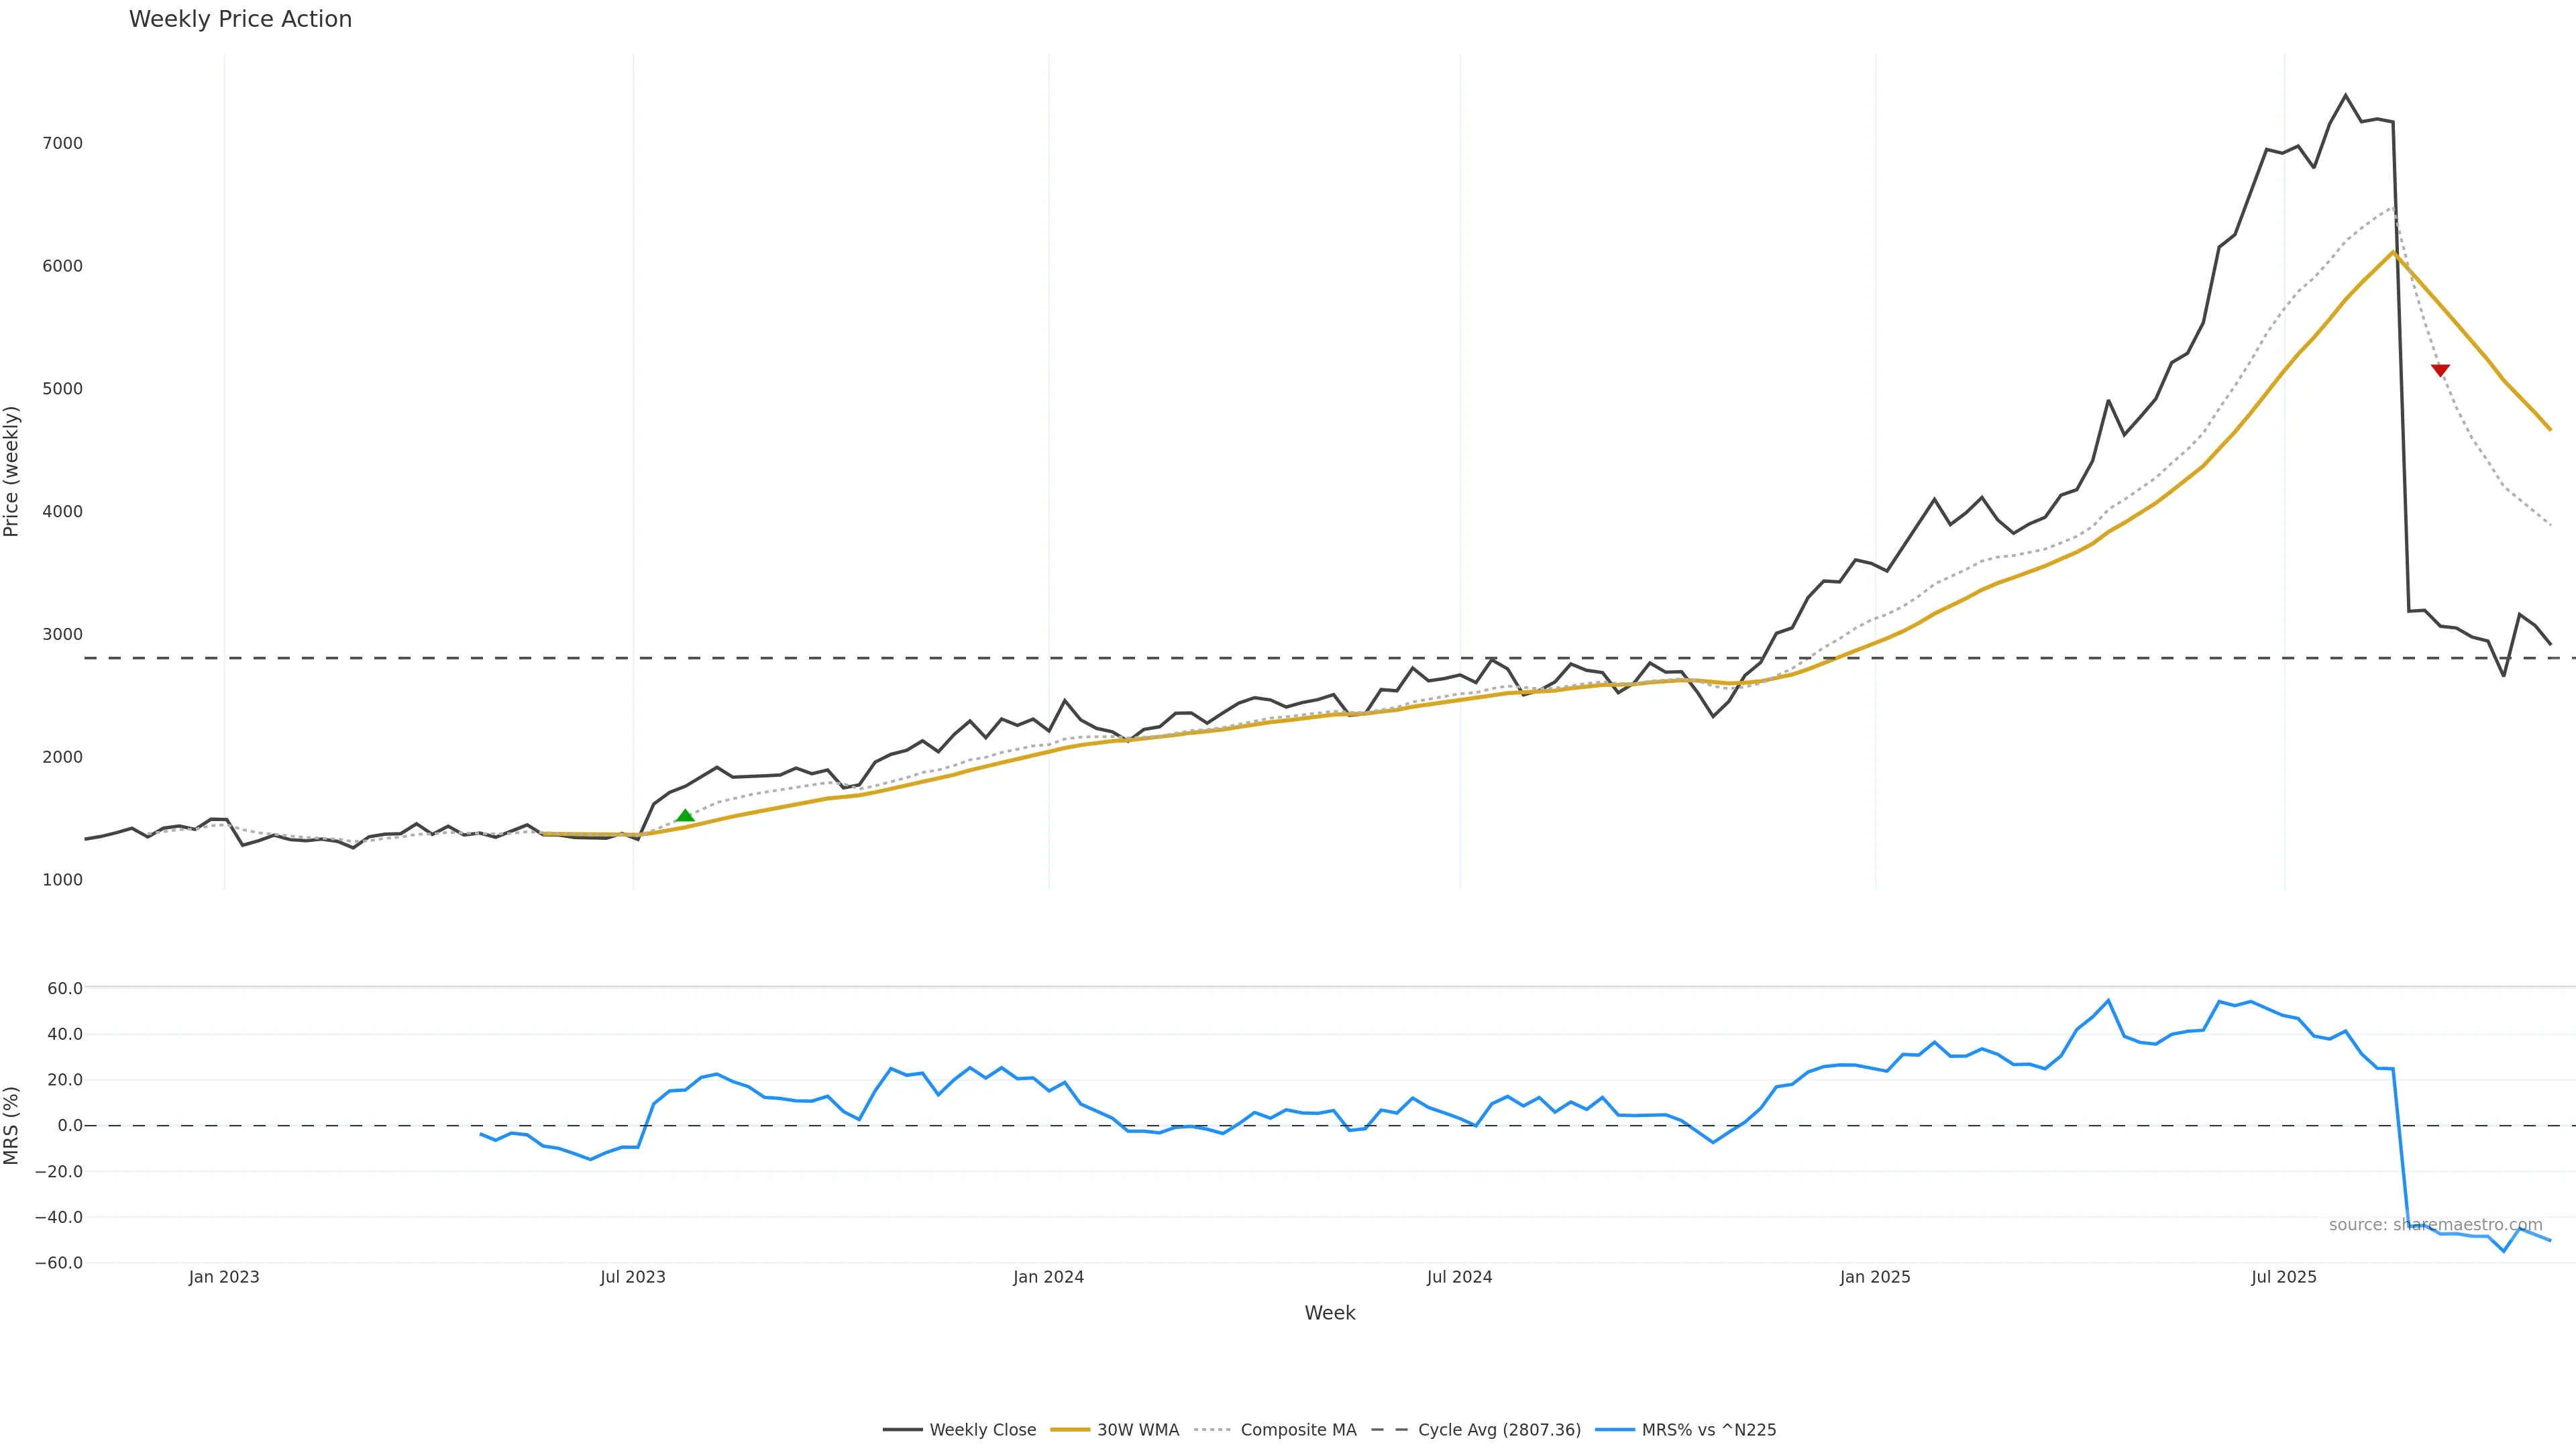Toggle the MRS% vs ^N225 legend entry
The image size is (2576, 1449).
[x=1709, y=1430]
